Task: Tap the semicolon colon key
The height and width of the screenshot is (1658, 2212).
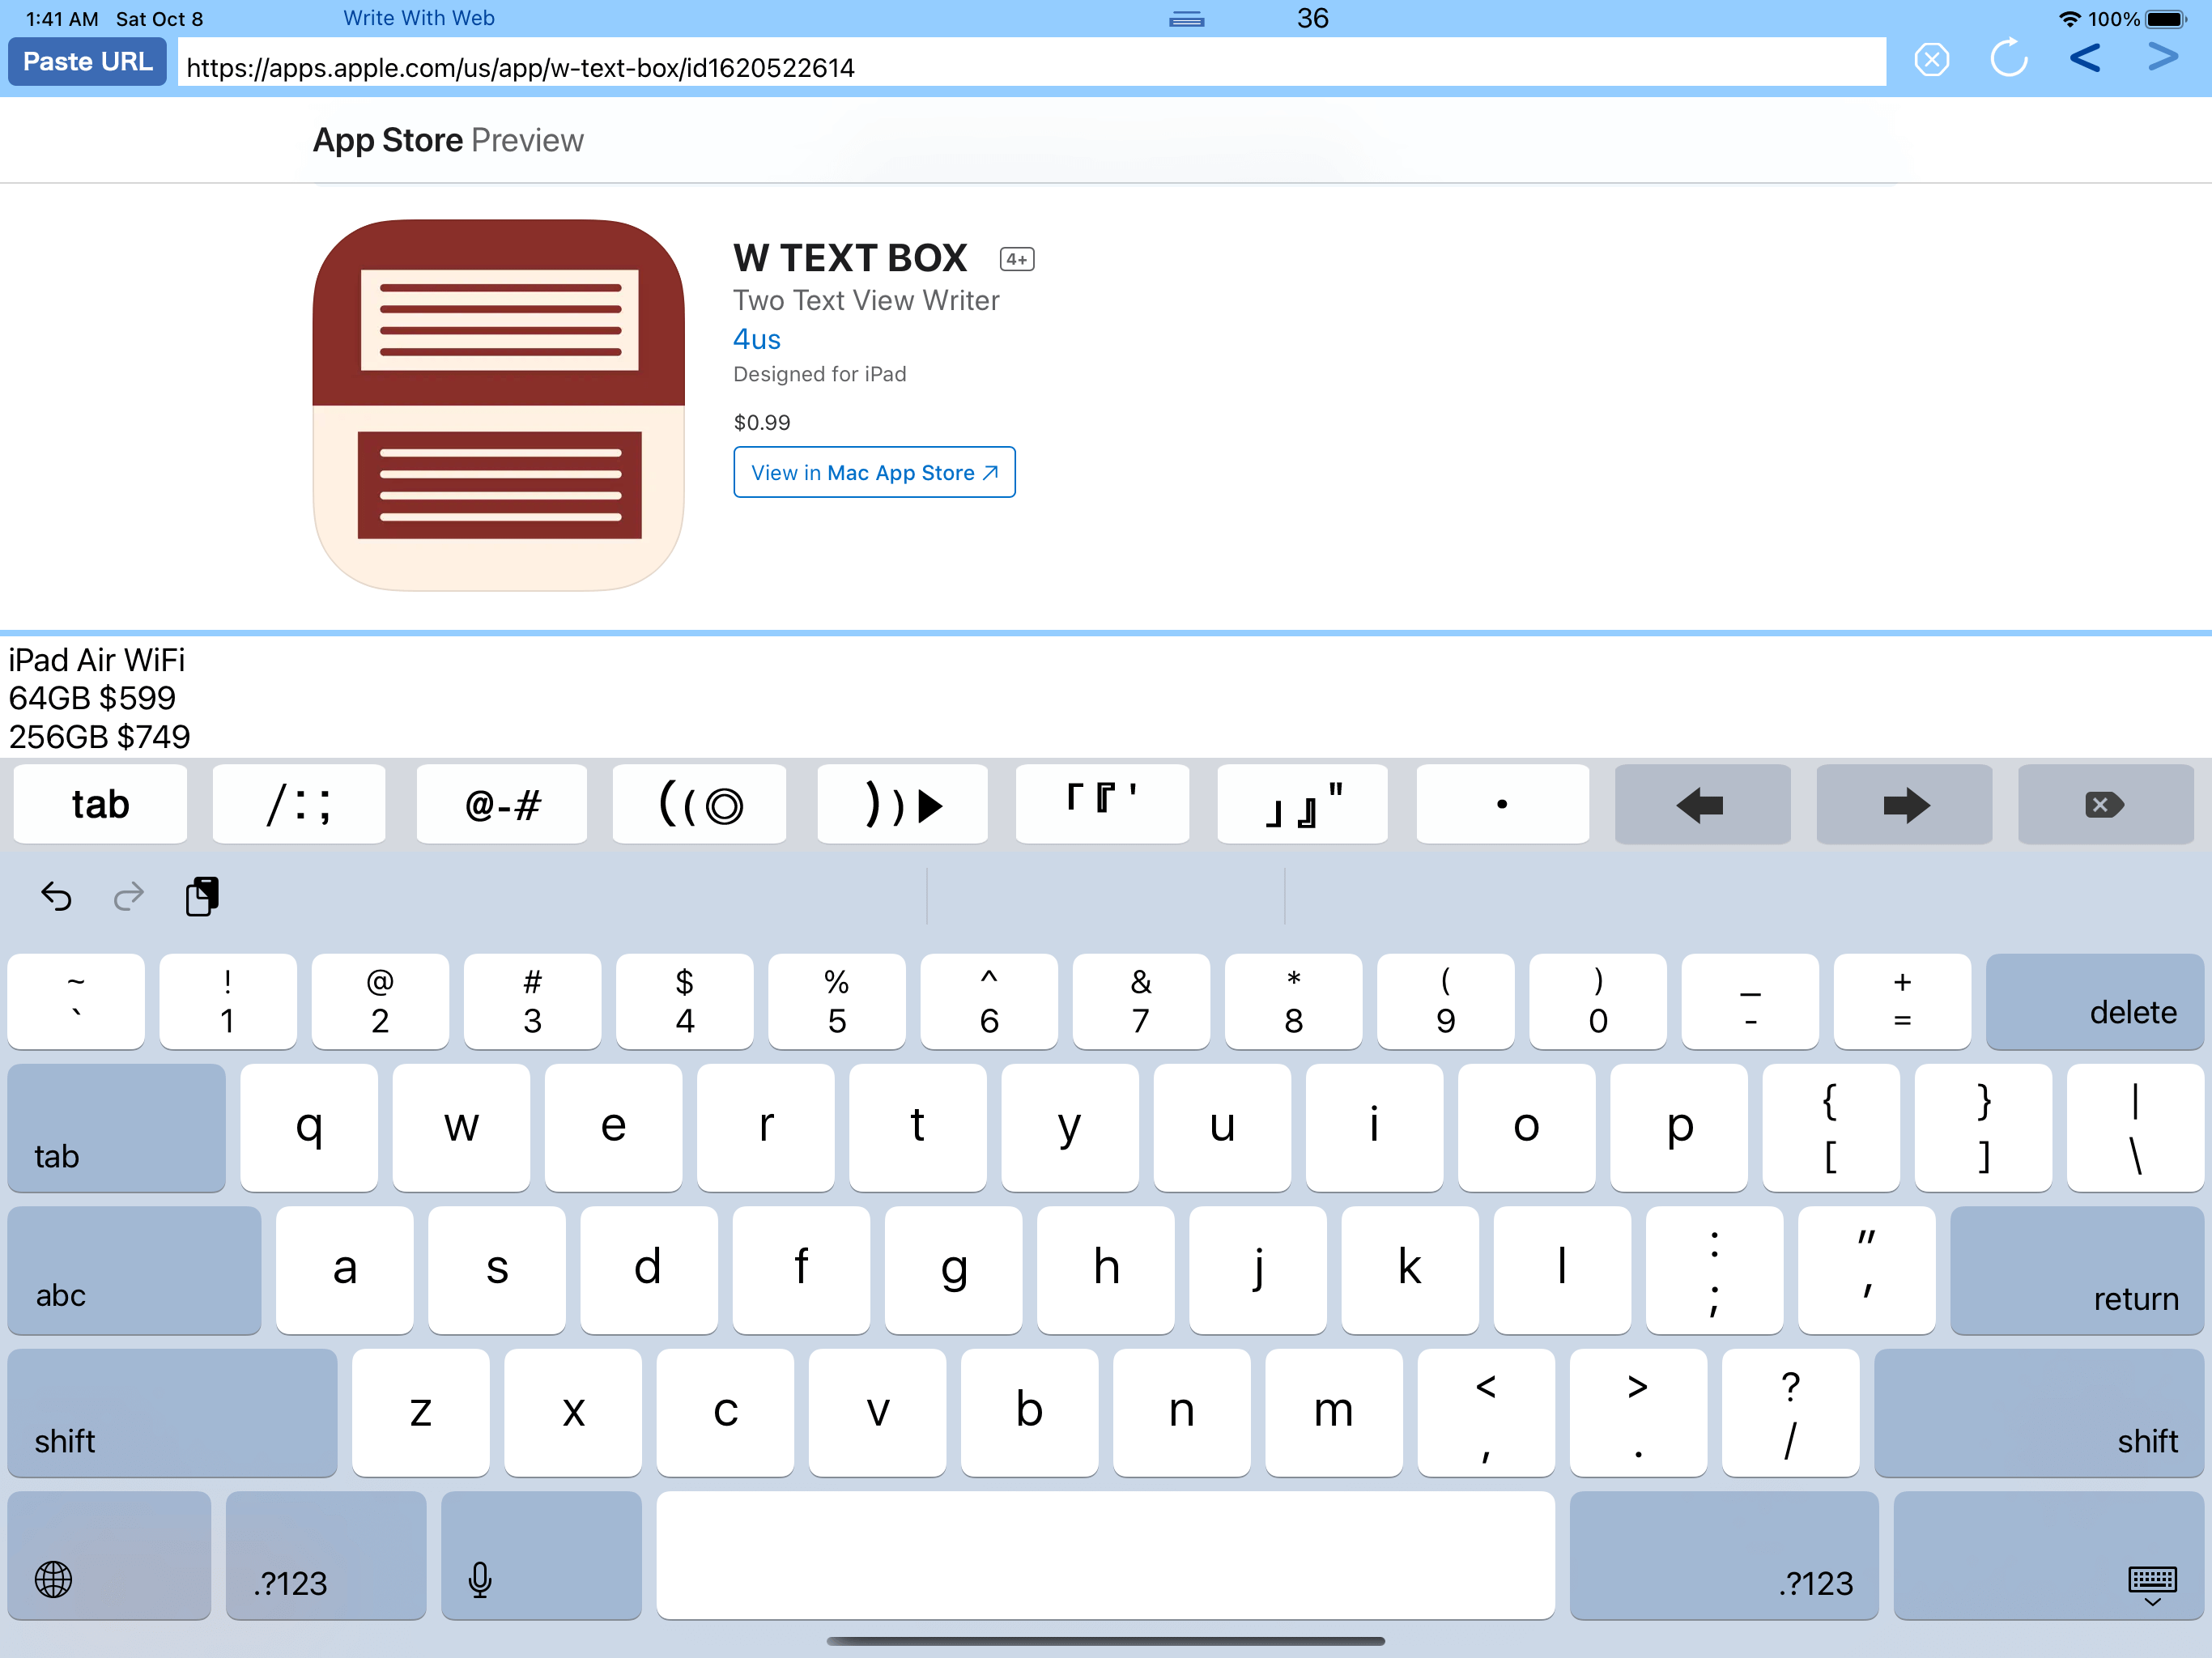Action: 1715,1270
